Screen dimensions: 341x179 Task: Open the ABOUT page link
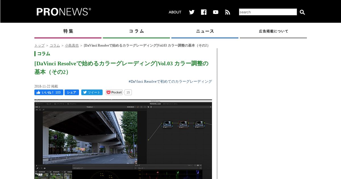click(x=175, y=12)
